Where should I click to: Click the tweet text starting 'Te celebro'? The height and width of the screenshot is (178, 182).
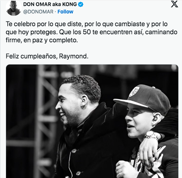click(x=92, y=32)
